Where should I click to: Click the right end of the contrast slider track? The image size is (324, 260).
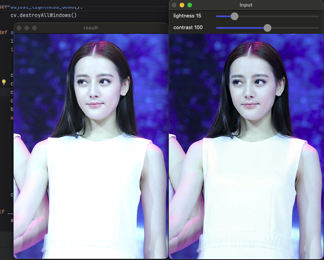click(317, 28)
